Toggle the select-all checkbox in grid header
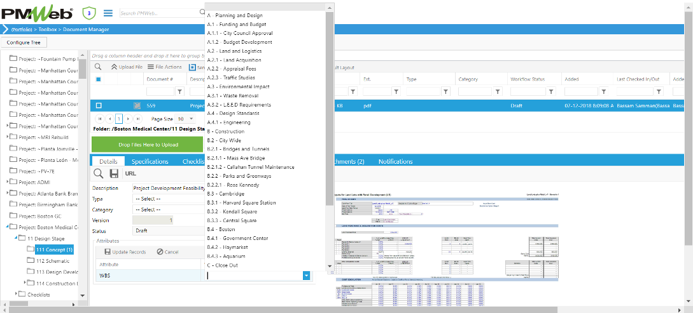Image resolution: width=693 pixels, height=313 pixels. click(x=99, y=79)
